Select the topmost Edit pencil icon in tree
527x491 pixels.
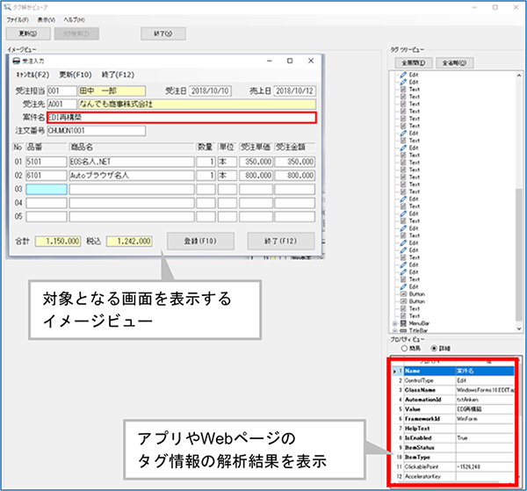(x=403, y=76)
